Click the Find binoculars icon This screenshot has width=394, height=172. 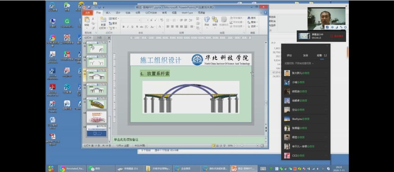249,18
